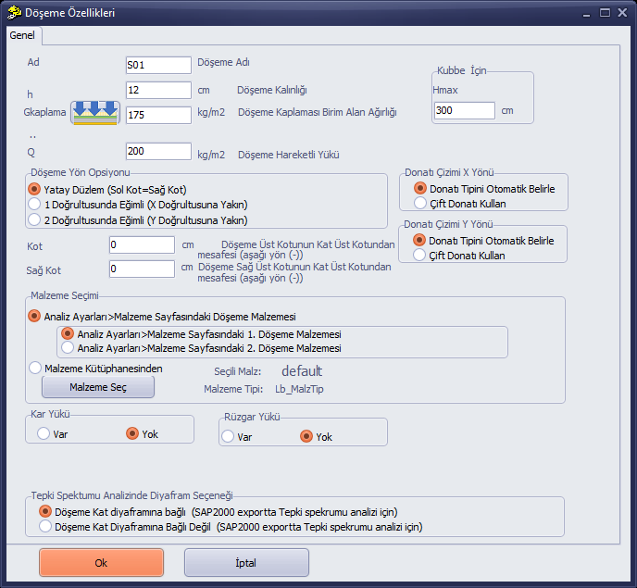Focus the Ad field containing S01
The height and width of the screenshot is (588, 637).
coord(158,65)
